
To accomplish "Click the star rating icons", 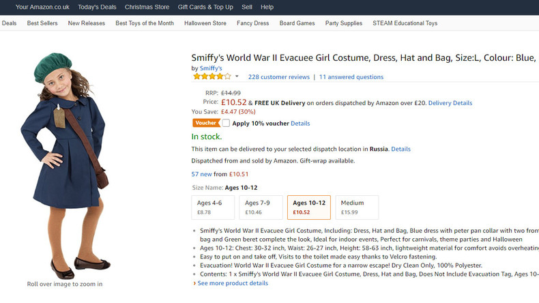I will pos(212,76).
